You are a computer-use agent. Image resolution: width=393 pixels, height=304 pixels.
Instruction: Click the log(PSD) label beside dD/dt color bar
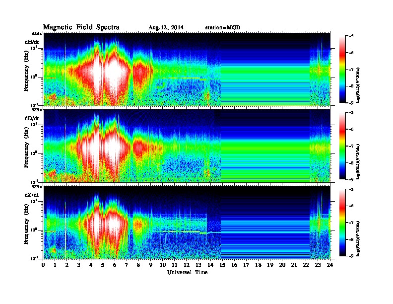pos(358,161)
